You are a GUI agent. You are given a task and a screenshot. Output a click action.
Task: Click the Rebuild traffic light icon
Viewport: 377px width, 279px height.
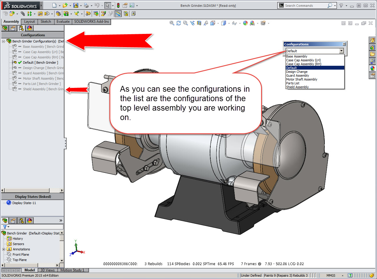pos(118,5)
